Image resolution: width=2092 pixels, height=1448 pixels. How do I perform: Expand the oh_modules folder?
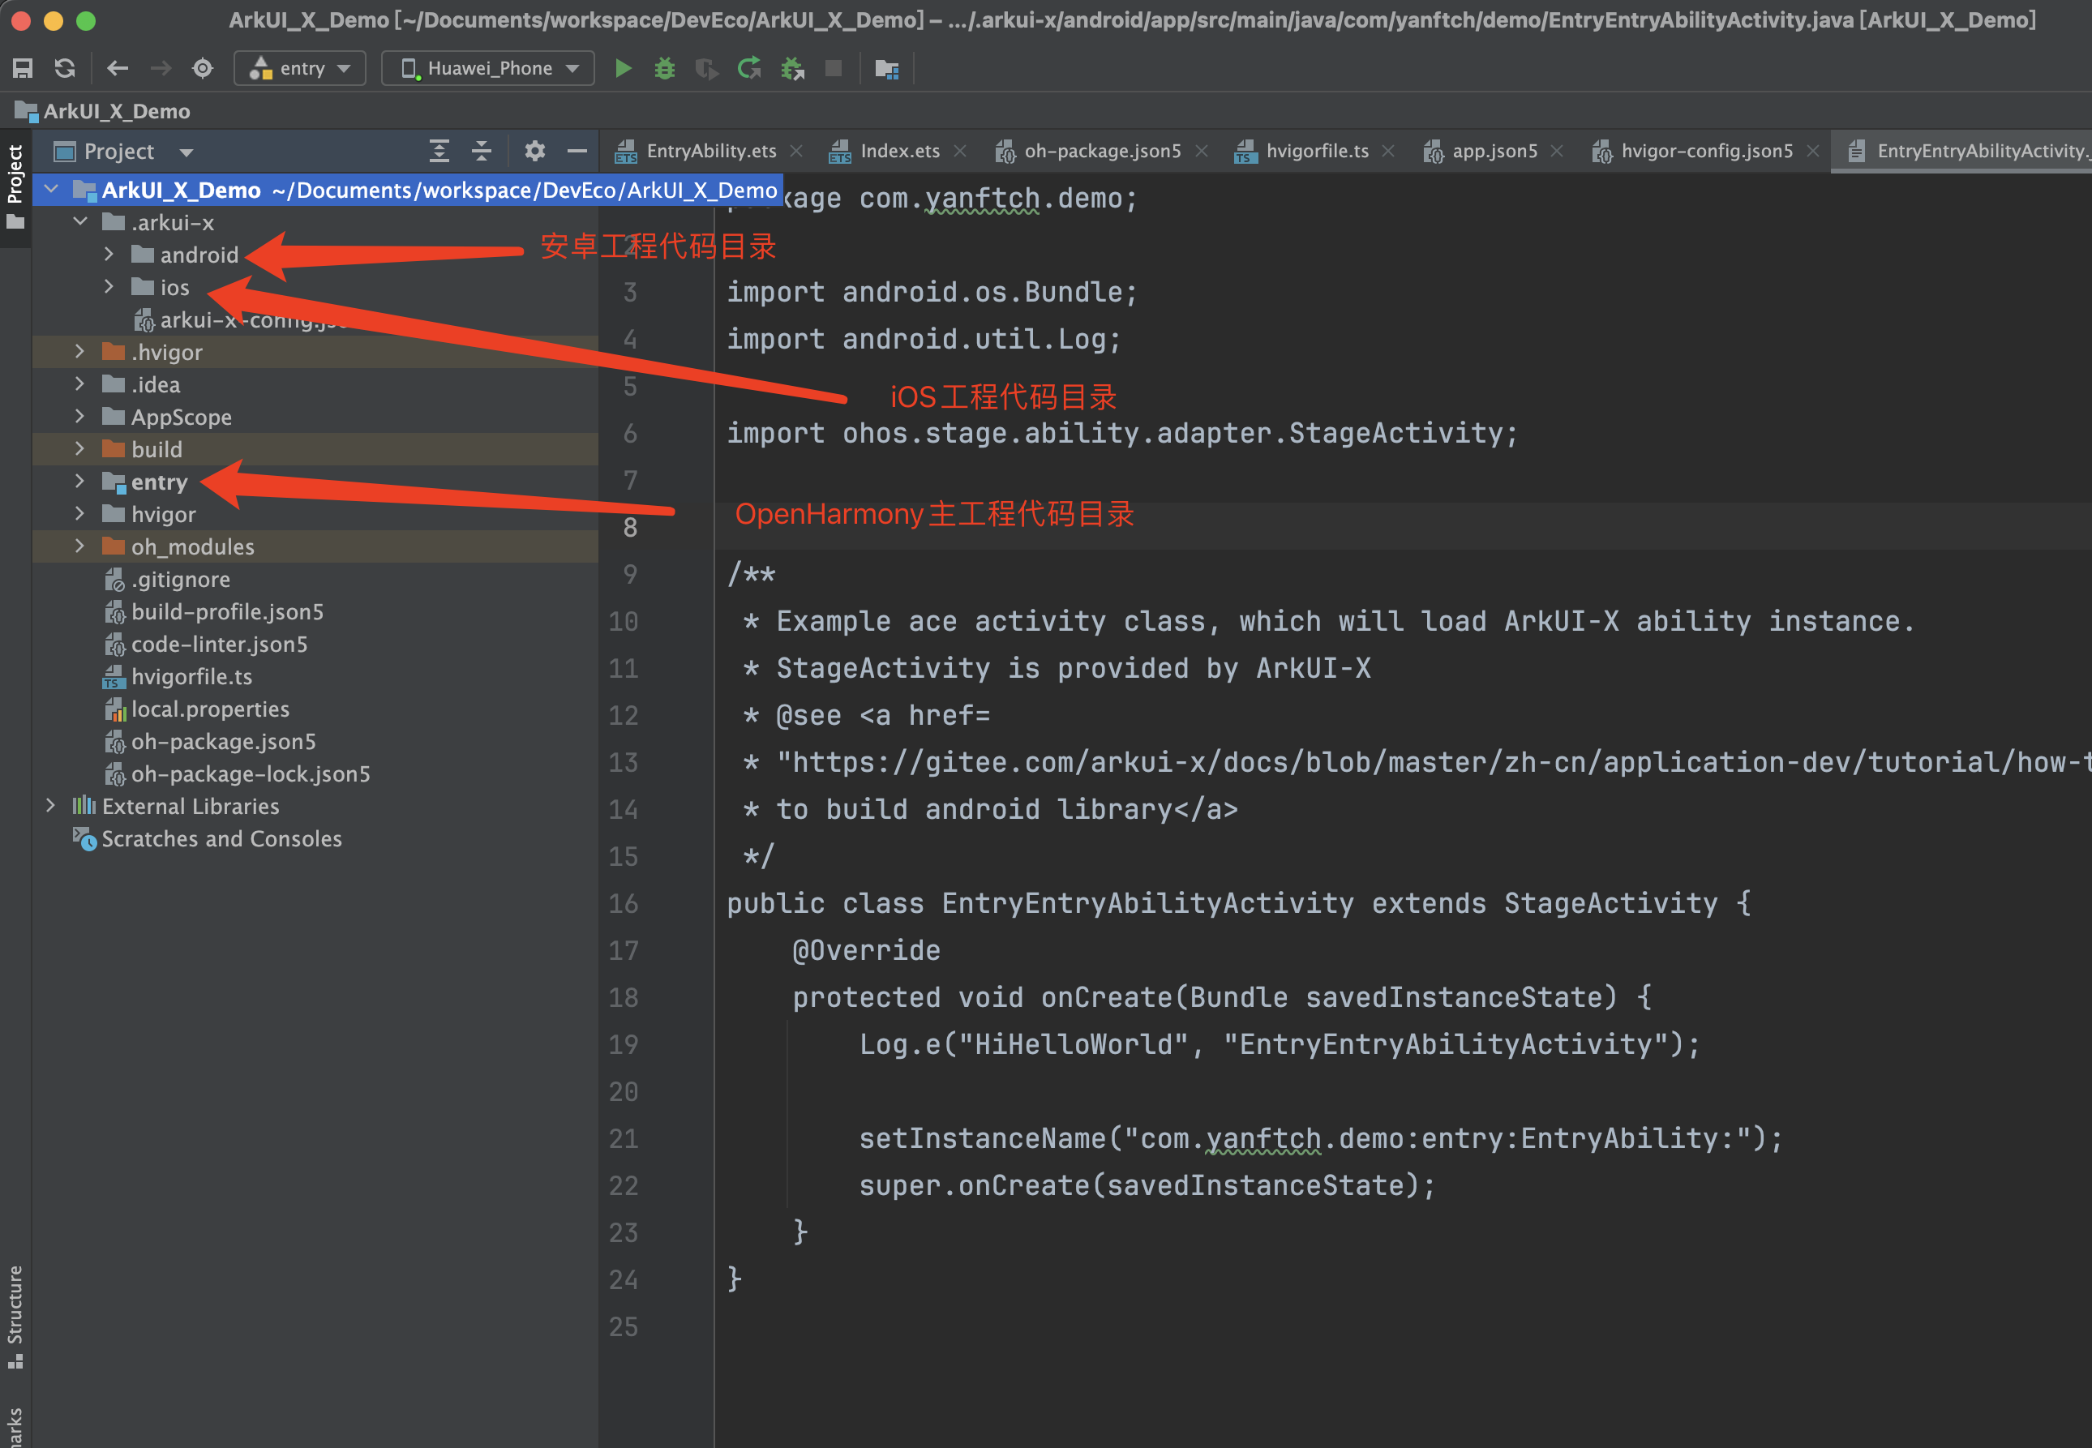(79, 547)
